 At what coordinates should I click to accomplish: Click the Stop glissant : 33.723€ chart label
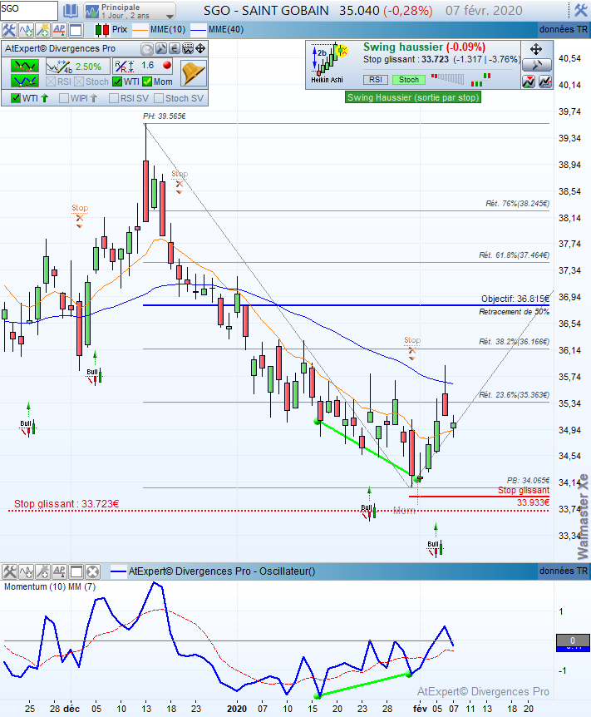66,504
